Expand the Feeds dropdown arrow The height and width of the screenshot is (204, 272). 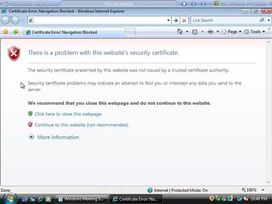tap(202, 32)
